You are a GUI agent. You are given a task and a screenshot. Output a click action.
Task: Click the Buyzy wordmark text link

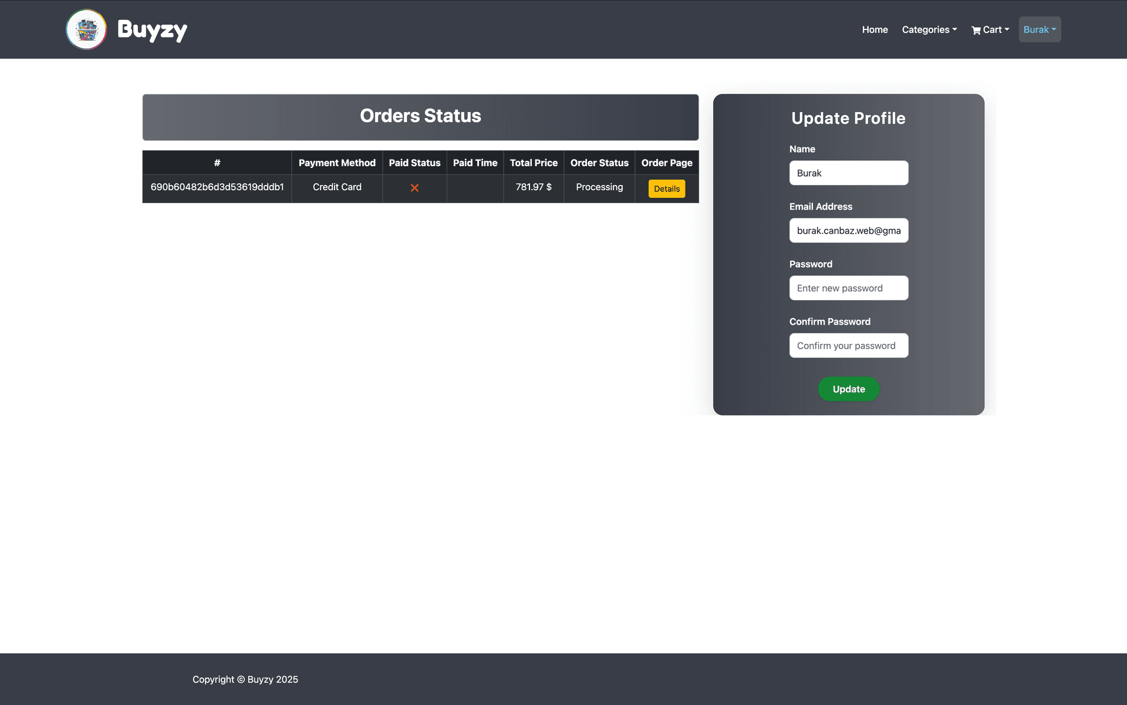pos(153,29)
